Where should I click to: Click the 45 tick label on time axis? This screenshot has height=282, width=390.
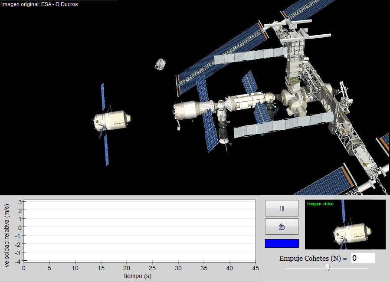pyautogui.click(x=256, y=268)
